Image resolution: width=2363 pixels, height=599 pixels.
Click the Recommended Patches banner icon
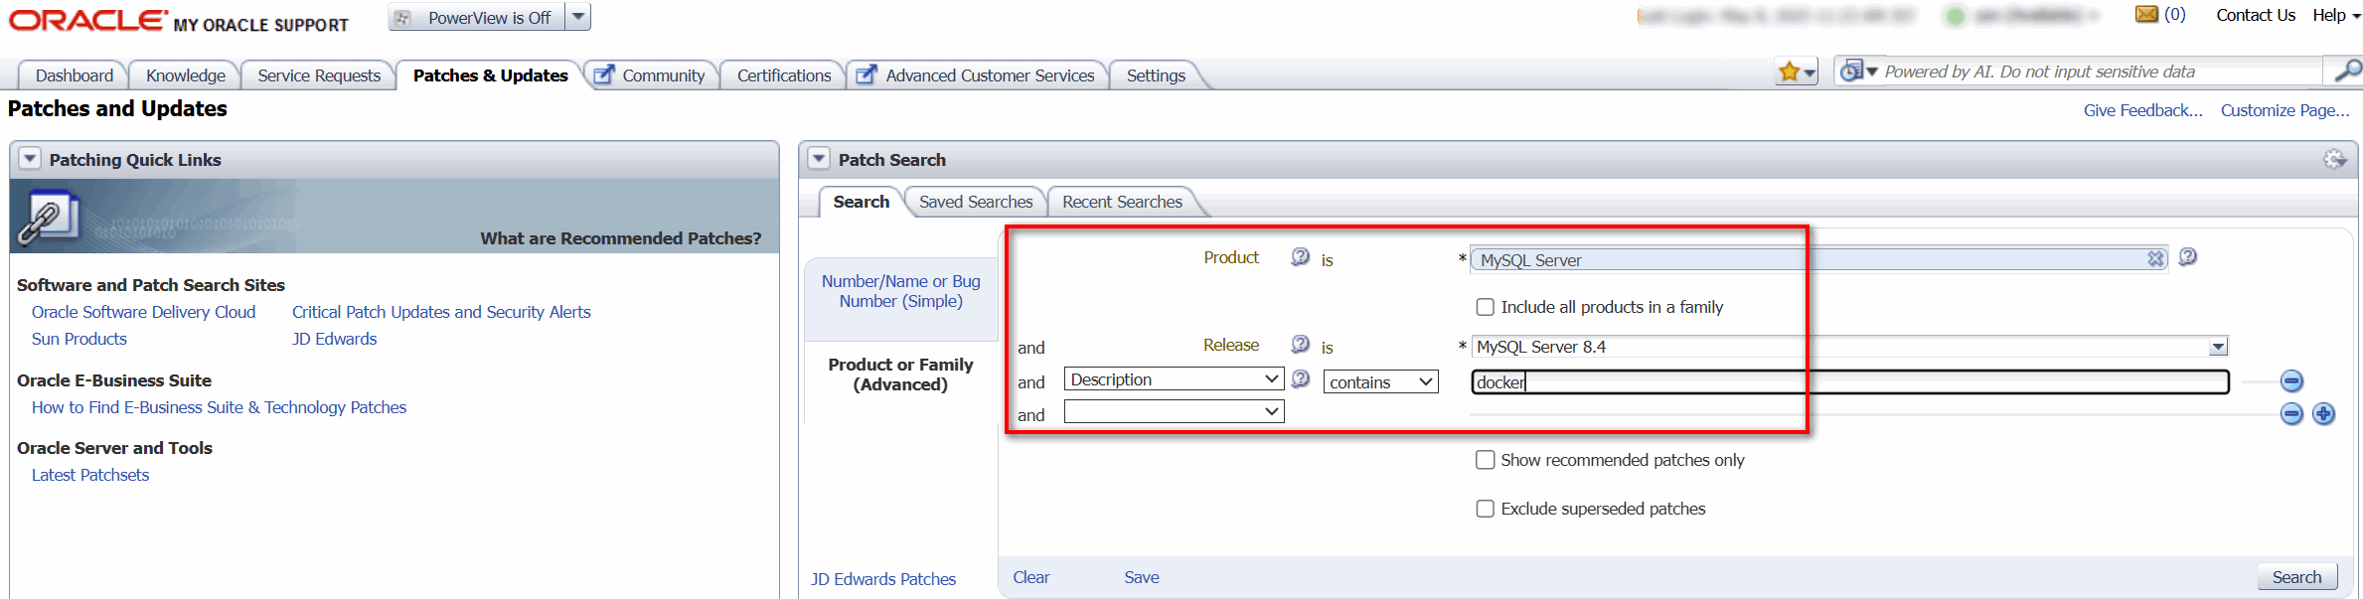[48, 219]
